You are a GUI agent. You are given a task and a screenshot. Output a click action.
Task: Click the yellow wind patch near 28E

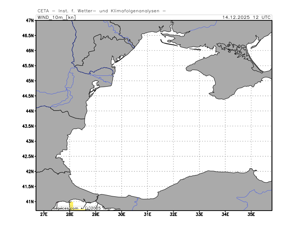click(71, 204)
